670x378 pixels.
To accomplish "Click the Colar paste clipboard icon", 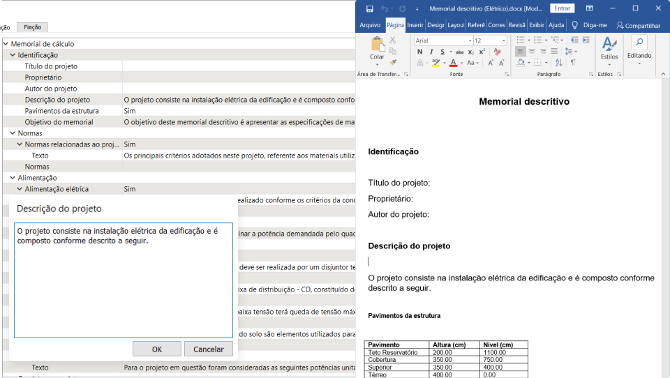I will tap(377, 45).
